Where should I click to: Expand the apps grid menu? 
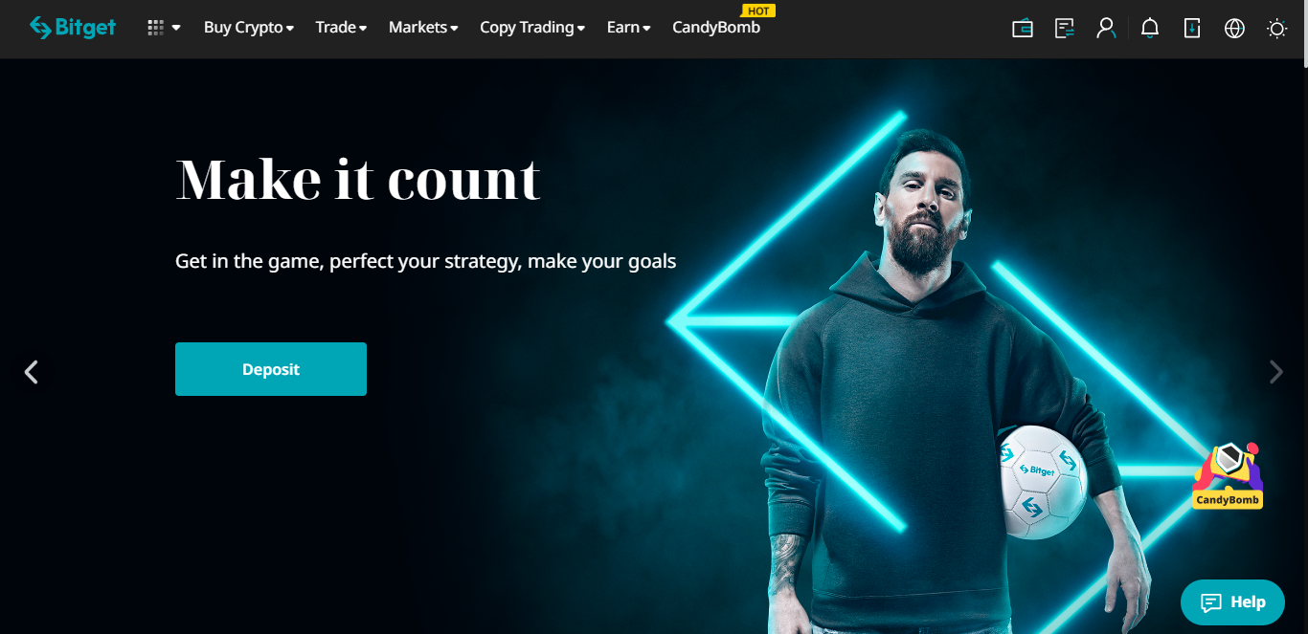[164, 28]
